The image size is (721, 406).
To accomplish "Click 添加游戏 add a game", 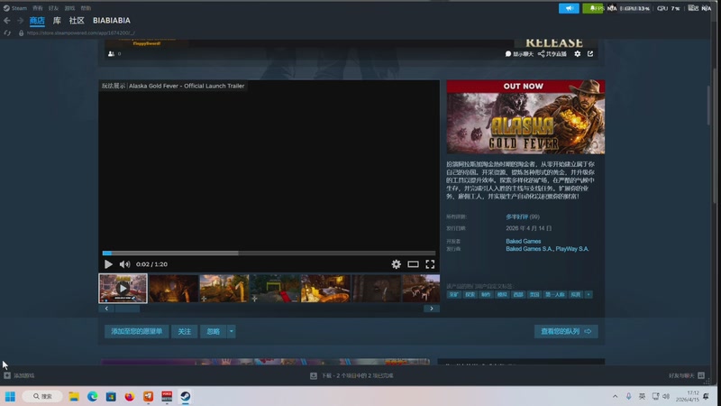I will (19, 375).
